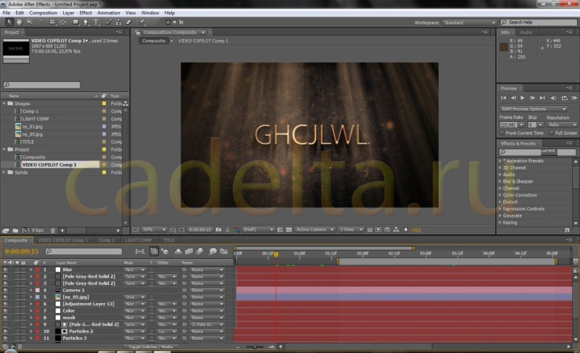This screenshot has width=580, height=353.
Task: Select the Clone Stamp tool
Action: tap(118, 22)
